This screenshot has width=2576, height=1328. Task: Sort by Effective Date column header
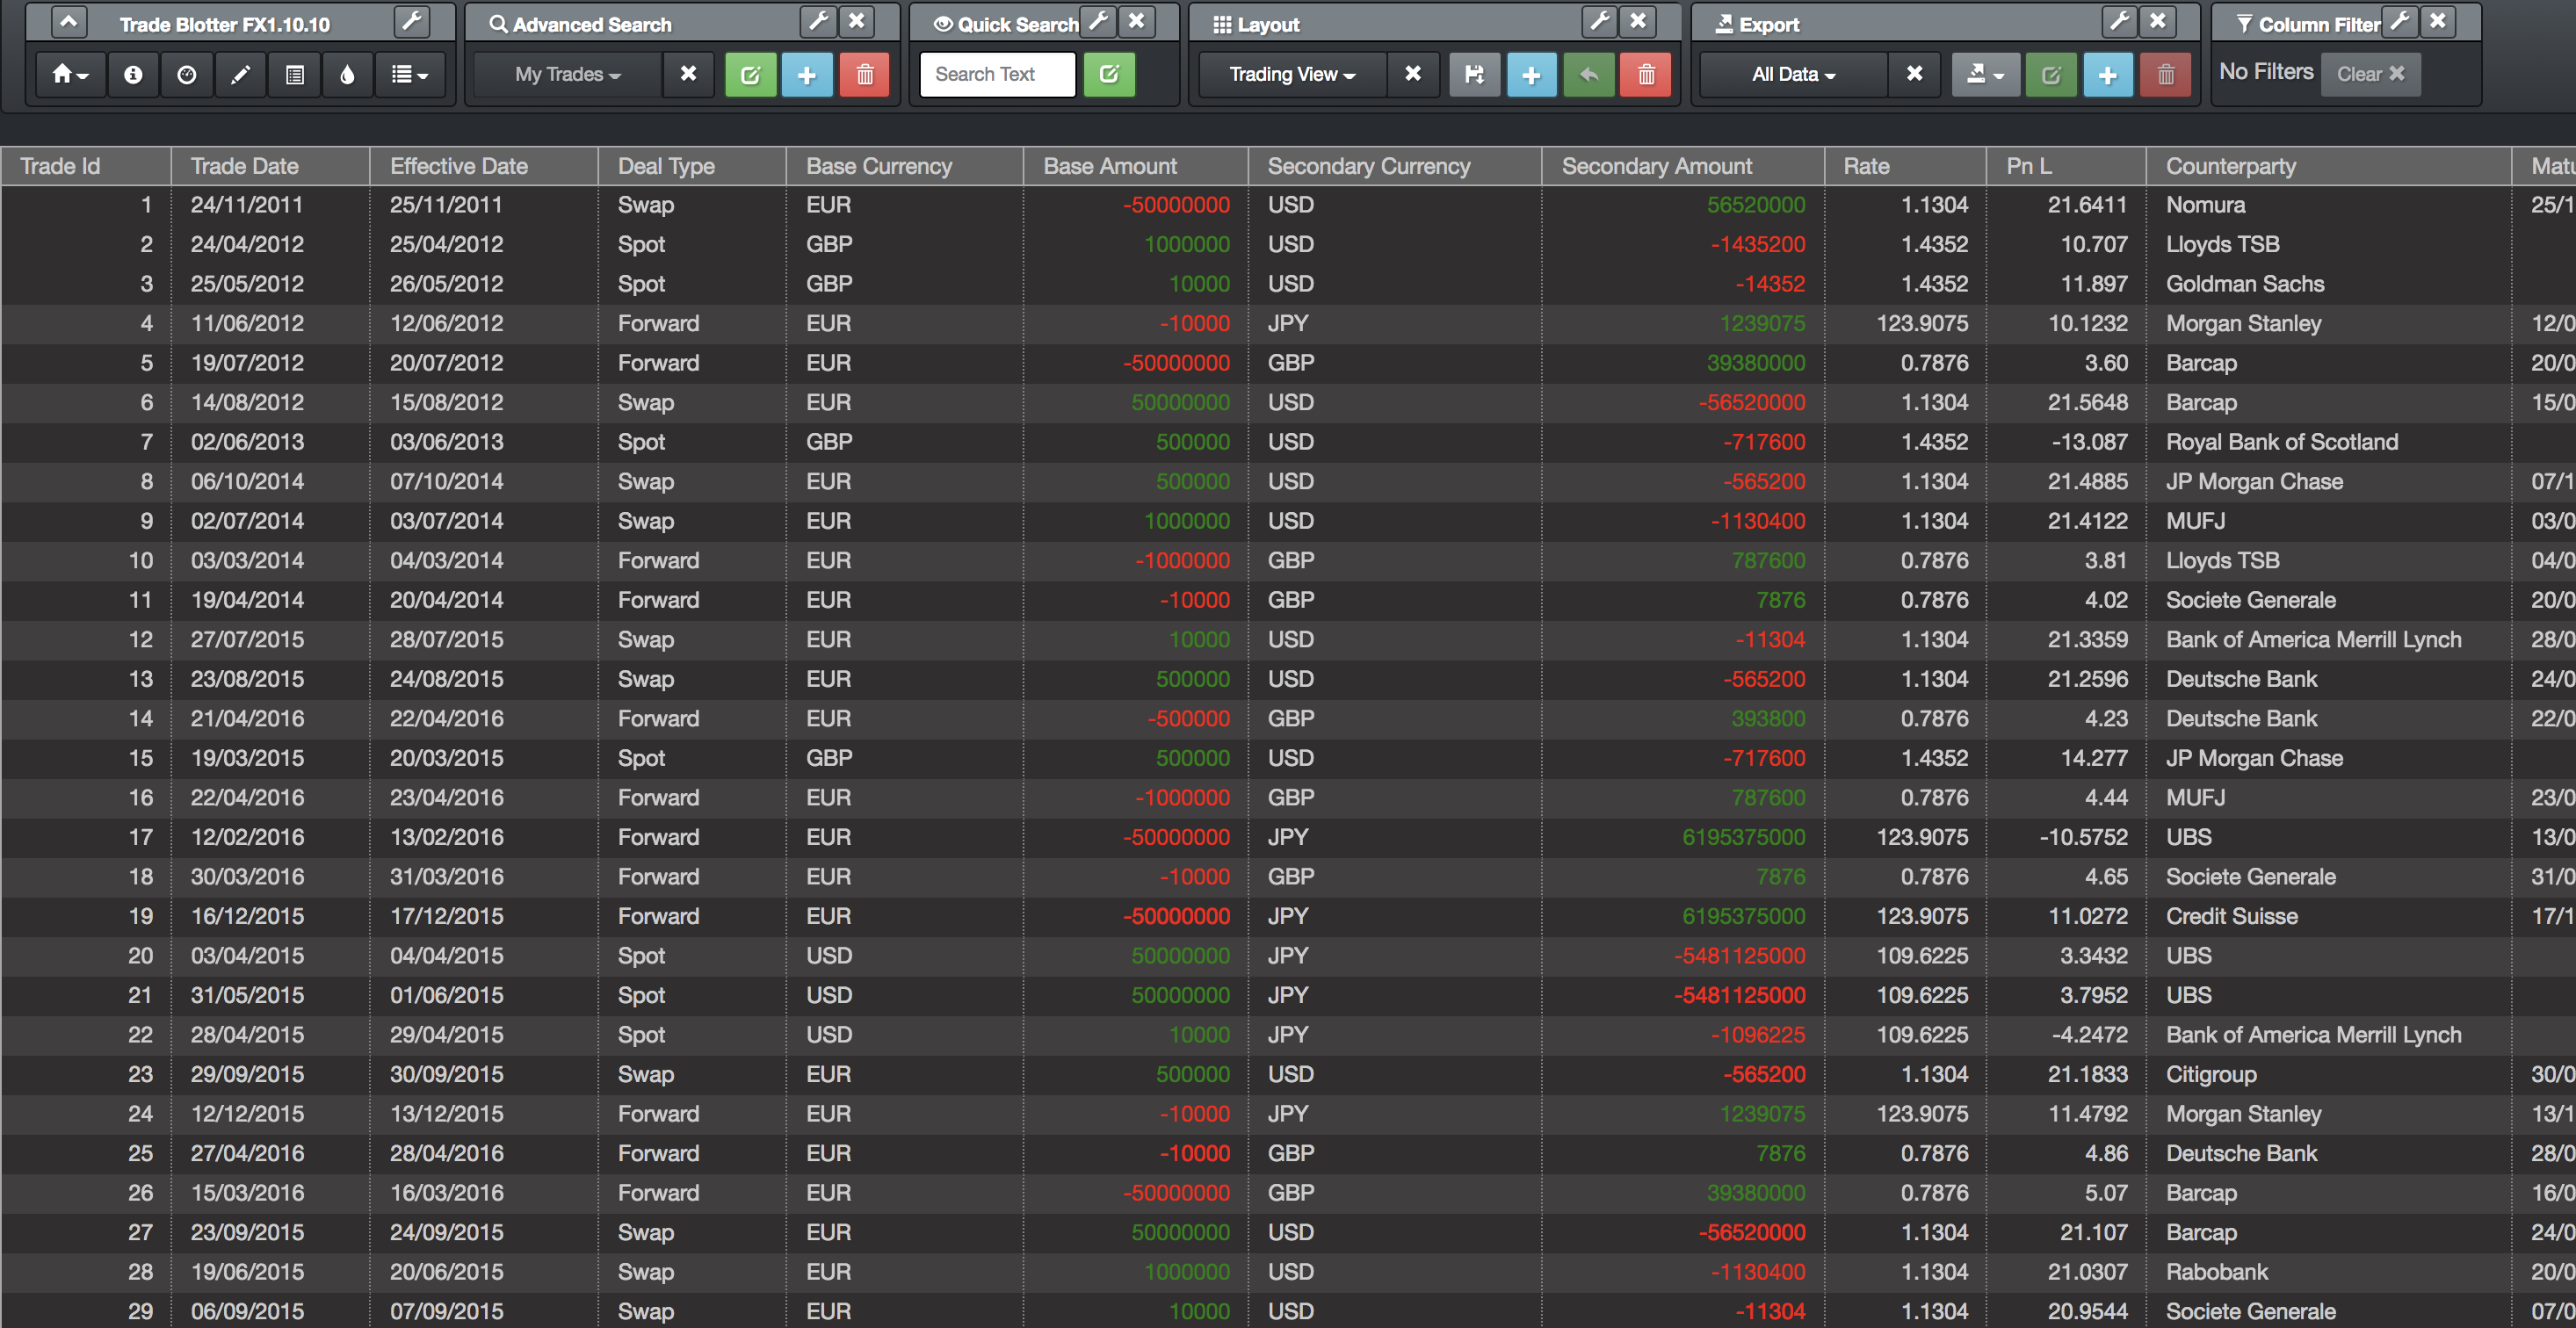tap(484, 166)
